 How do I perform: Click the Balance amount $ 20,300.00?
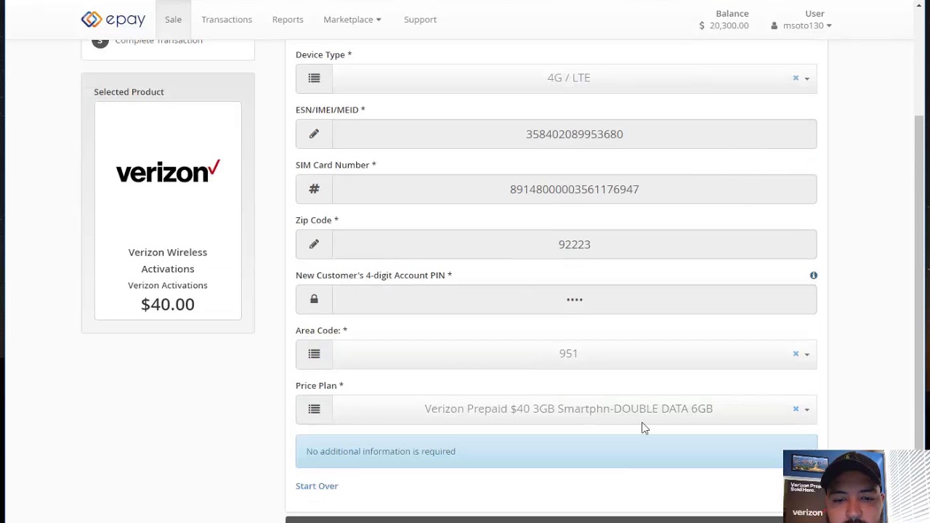click(724, 25)
